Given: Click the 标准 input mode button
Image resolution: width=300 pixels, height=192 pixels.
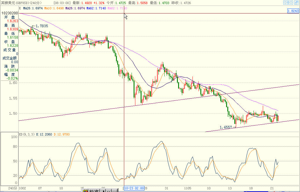Looking at the screenshot, I should point(94,191).
